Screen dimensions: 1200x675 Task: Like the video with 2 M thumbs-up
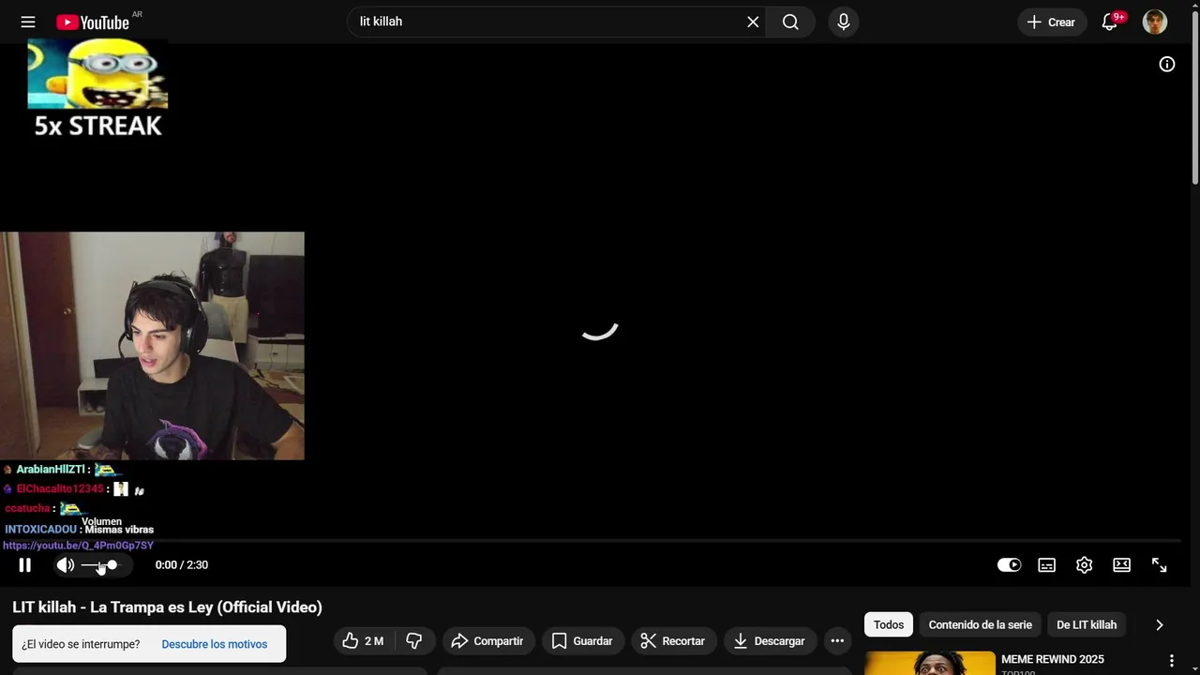363,641
